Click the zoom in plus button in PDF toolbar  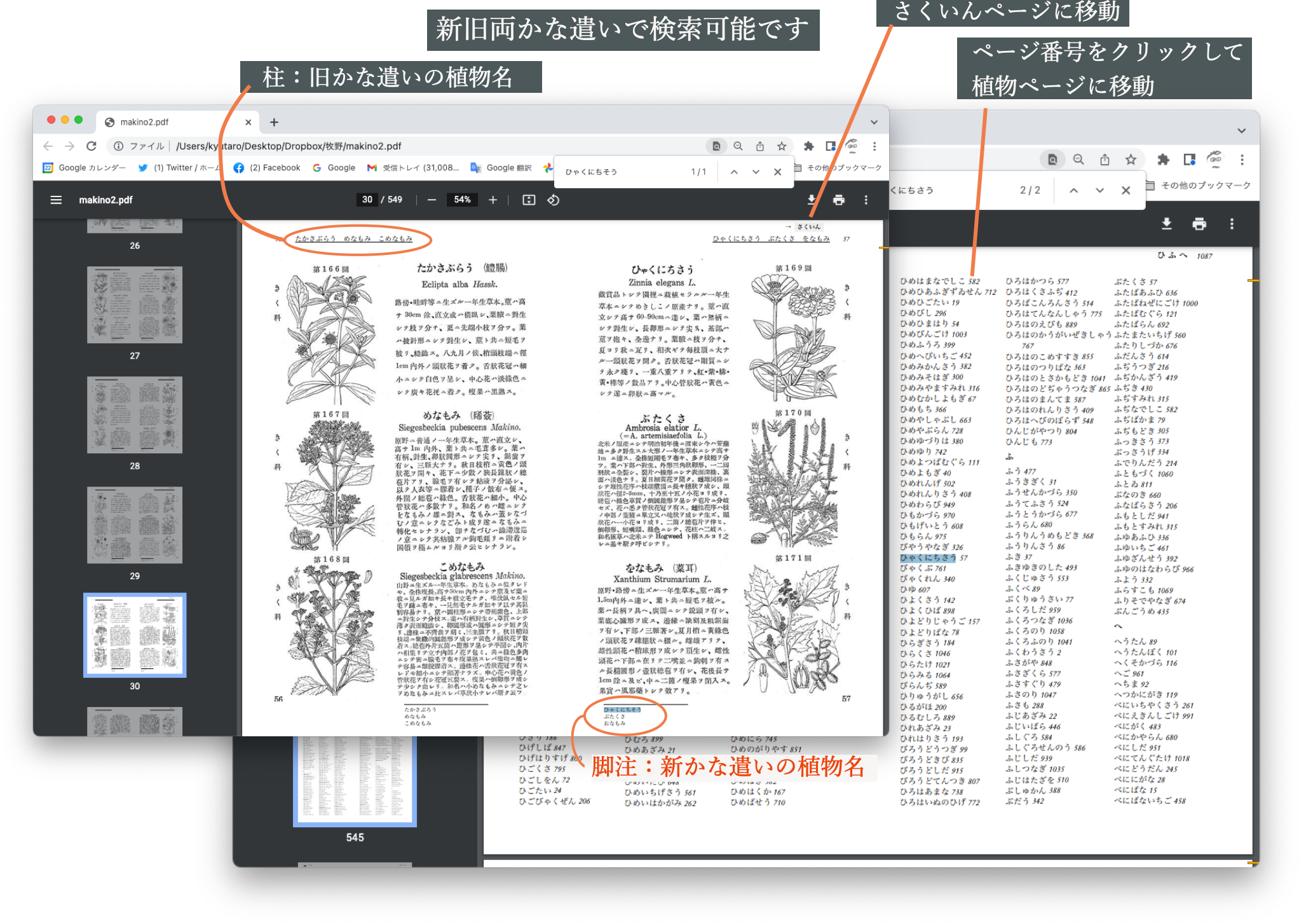pyautogui.click(x=493, y=200)
